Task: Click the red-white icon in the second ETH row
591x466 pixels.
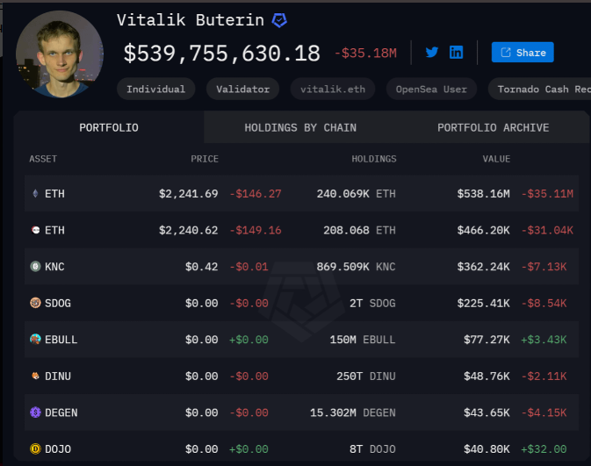Action: click(35, 230)
